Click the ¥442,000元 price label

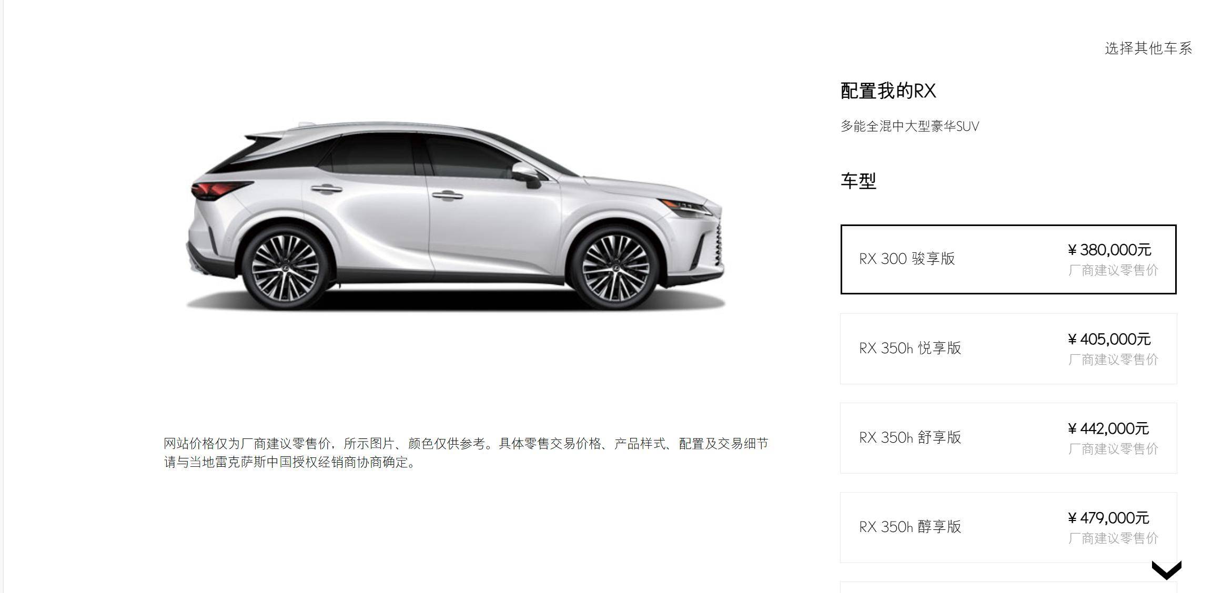[x=1108, y=428]
